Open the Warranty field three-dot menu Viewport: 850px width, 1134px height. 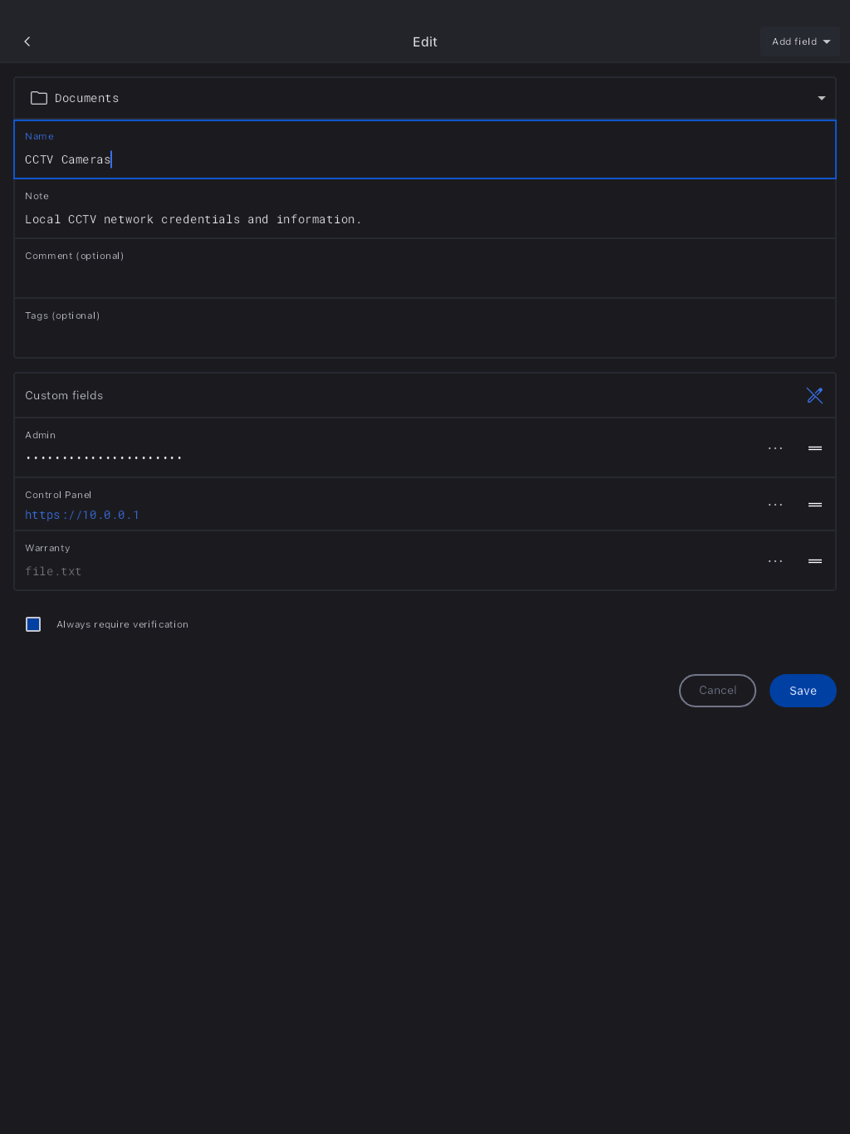775,561
